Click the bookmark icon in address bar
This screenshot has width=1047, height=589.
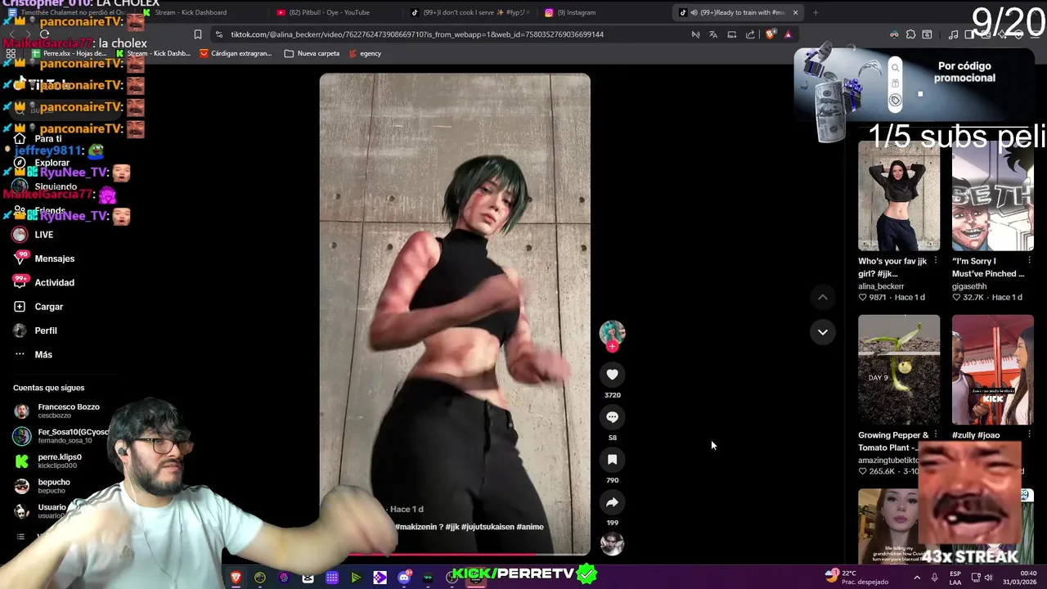(197, 34)
